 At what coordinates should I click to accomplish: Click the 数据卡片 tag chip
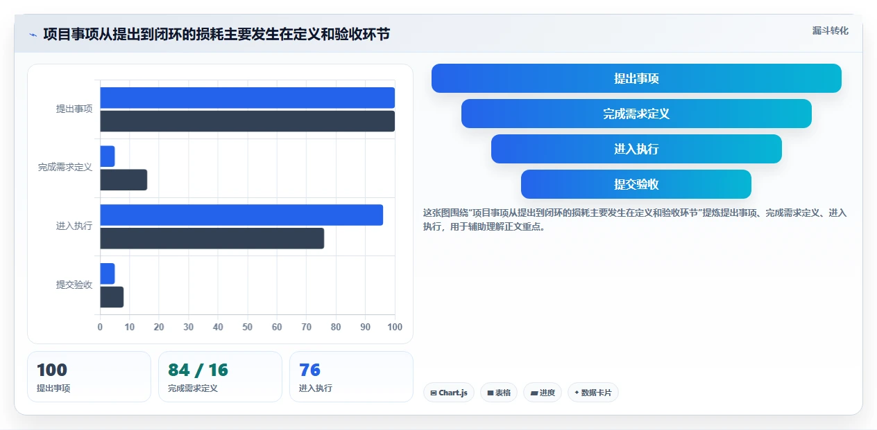coord(593,393)
